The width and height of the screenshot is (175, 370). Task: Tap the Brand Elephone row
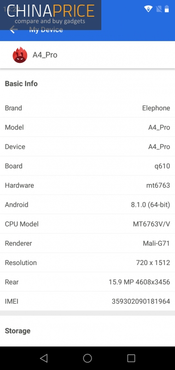tap(87, 108)
